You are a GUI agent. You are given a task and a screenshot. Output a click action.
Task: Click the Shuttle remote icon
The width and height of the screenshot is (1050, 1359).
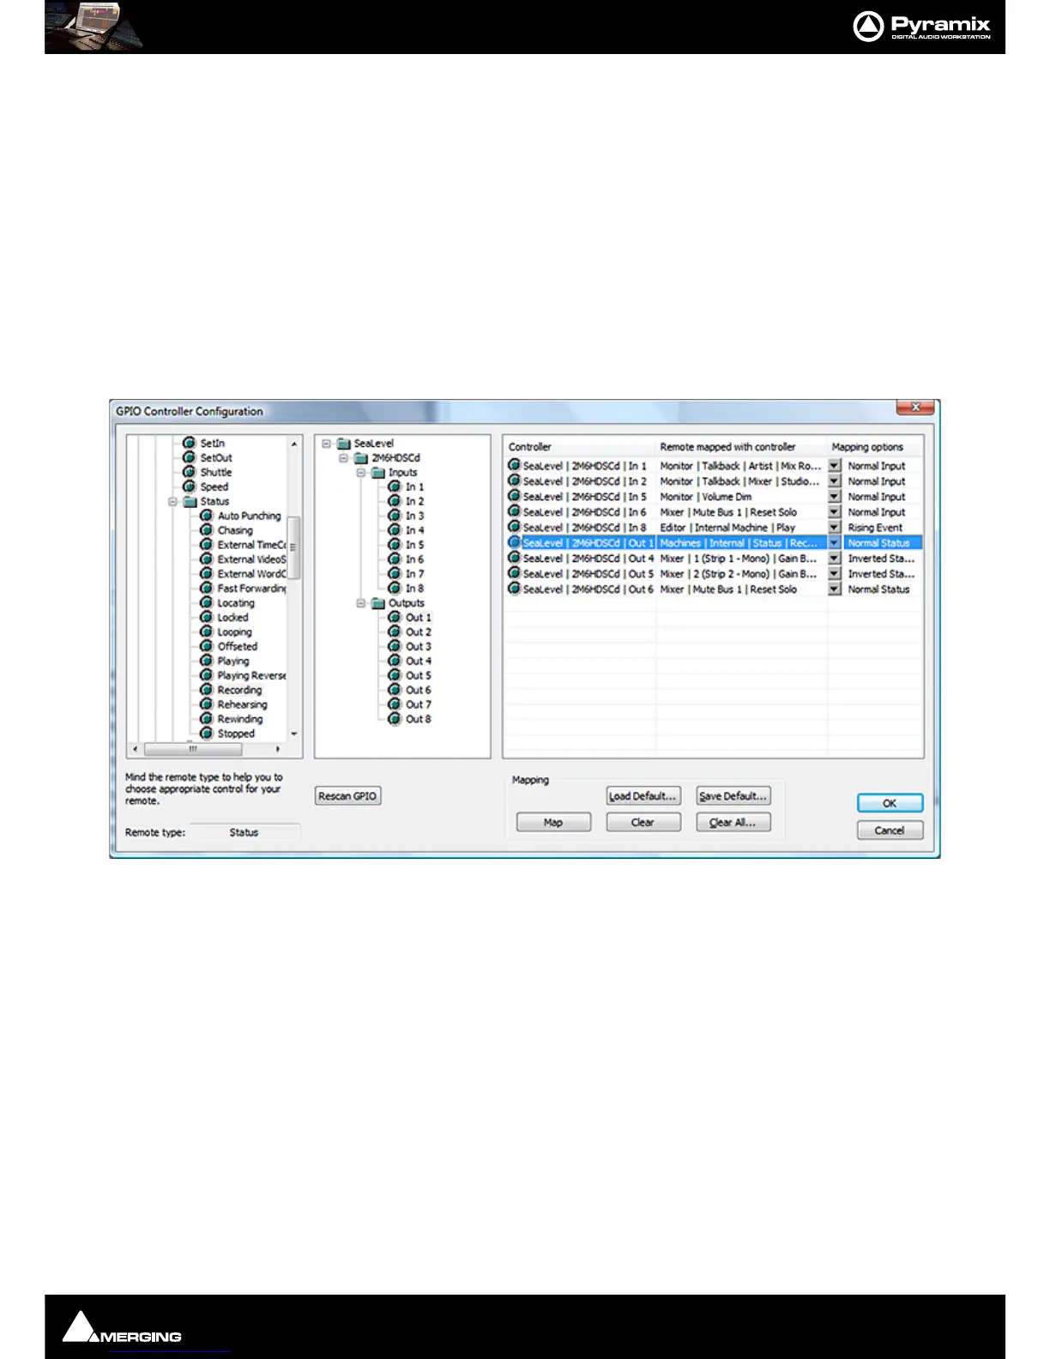[190, 472]
